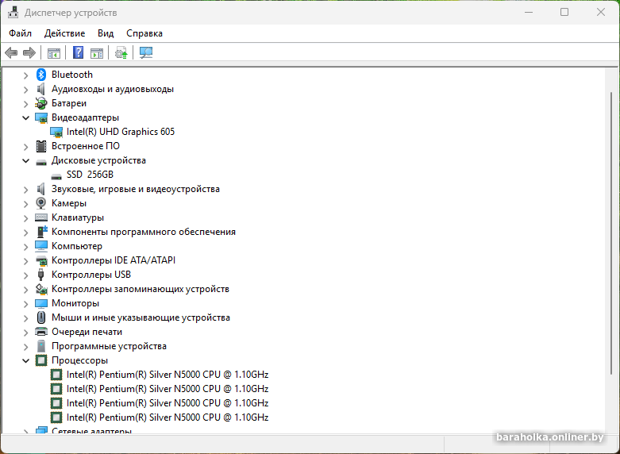620x454 pixels.
Task: Click the vertical scrollbar of device tree
Action: [612, 233]
